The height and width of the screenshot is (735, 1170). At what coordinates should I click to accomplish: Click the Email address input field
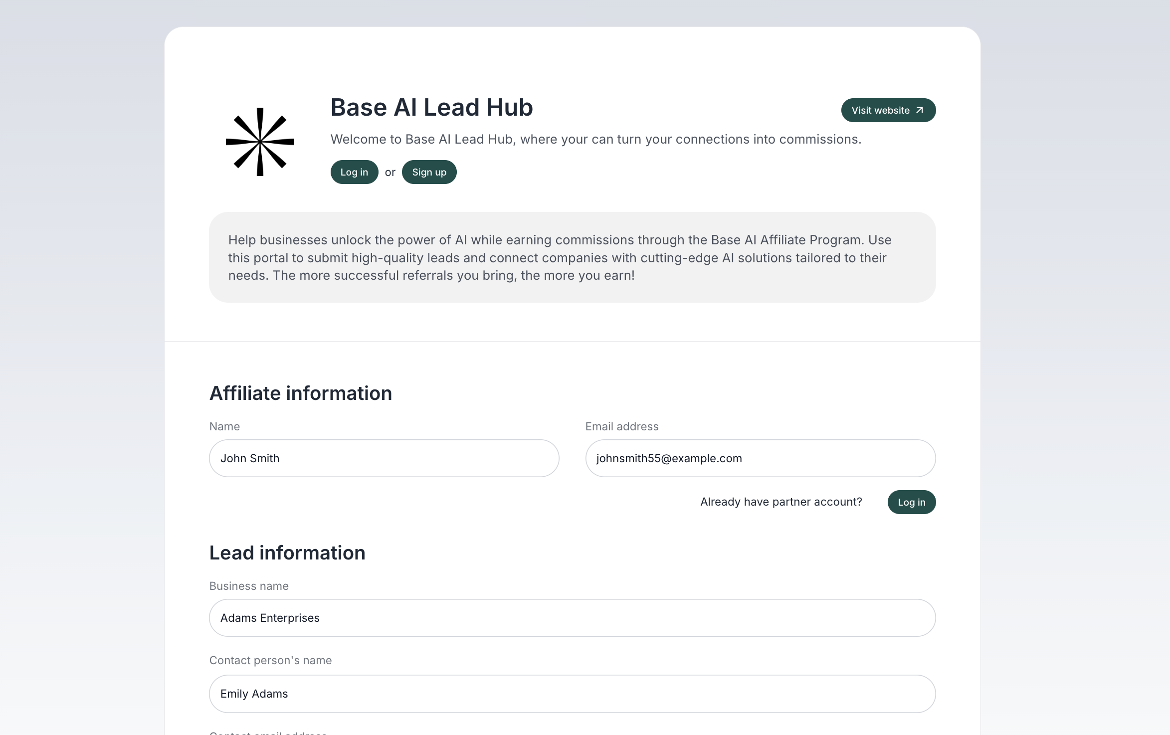pyautogui.click(x=760, y=458)
